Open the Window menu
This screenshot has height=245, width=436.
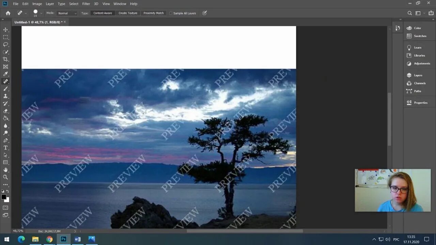[x=120, y=4]
